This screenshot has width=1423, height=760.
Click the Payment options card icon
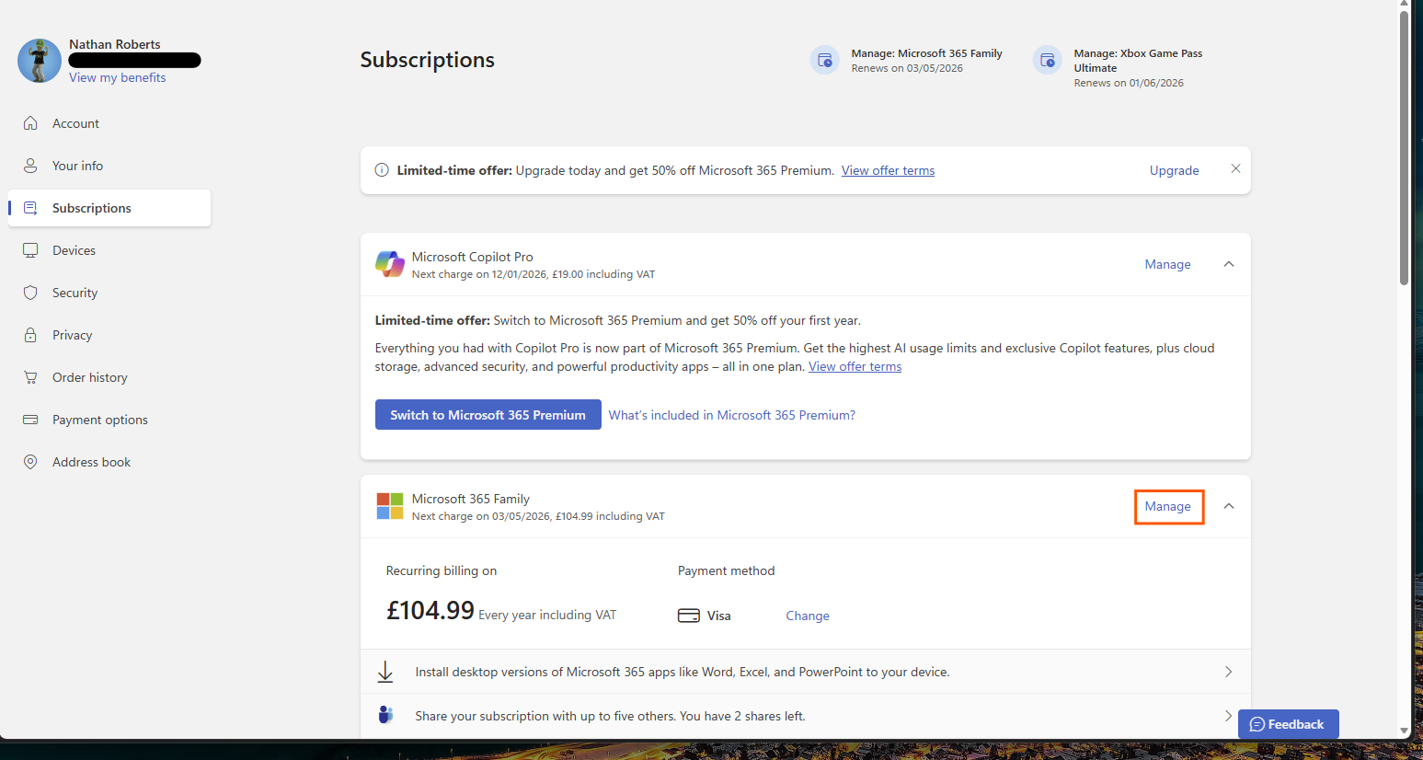coord(30,420)
